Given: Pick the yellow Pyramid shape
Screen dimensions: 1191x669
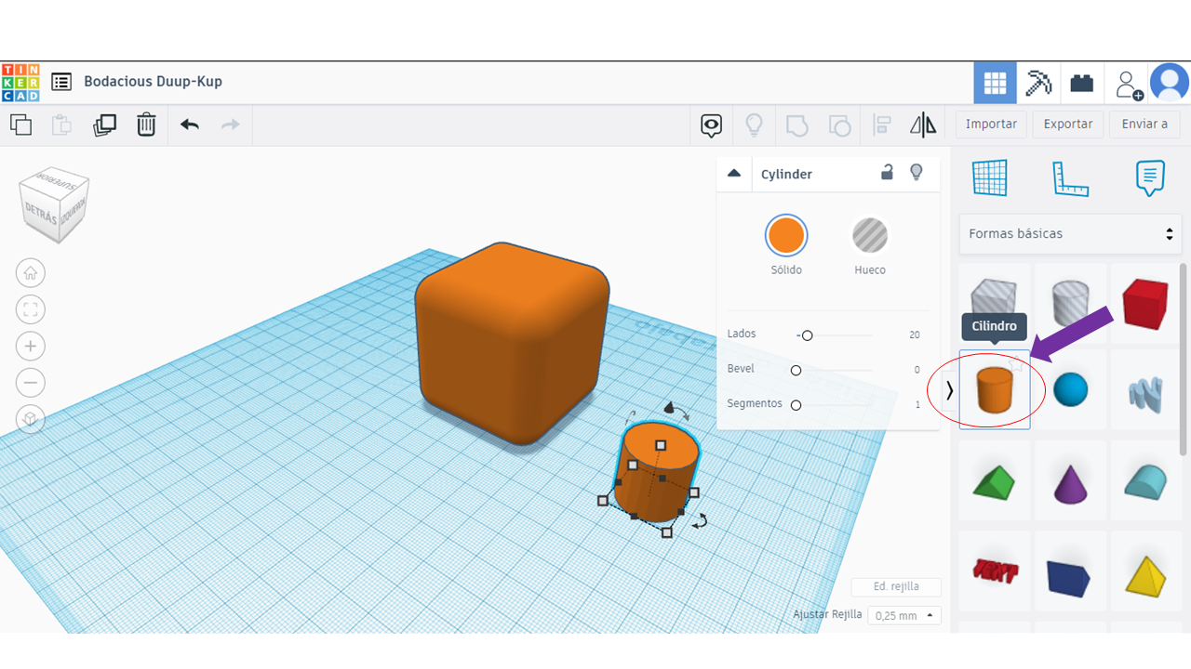Looking at the screenshot, I should click(x=1145, y=571).
